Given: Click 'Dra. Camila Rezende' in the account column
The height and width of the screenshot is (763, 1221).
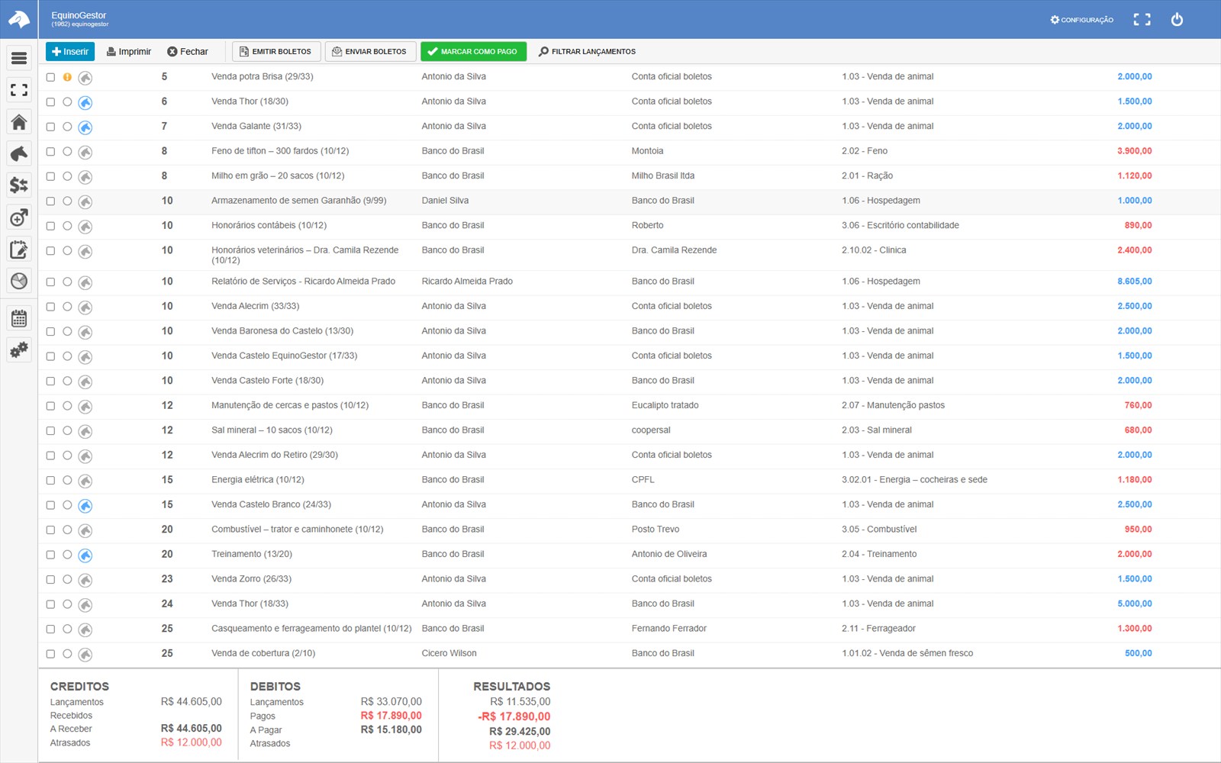Looking at the screenshot, I should coord(675,250).
